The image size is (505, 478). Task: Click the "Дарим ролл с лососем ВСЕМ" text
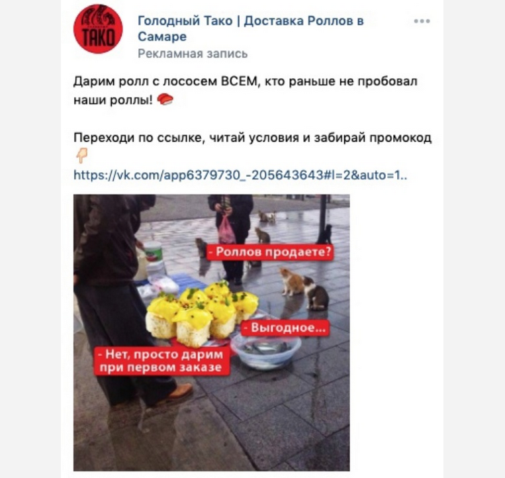pos(166,81)
